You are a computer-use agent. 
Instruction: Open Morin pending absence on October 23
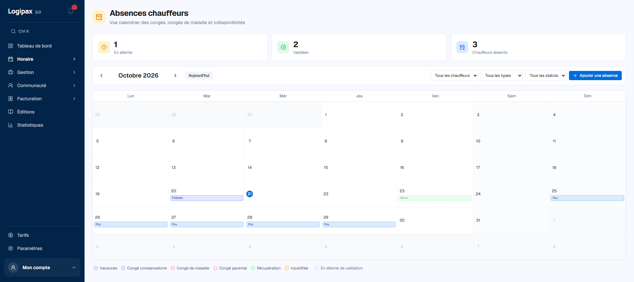[x=435, y=198]
